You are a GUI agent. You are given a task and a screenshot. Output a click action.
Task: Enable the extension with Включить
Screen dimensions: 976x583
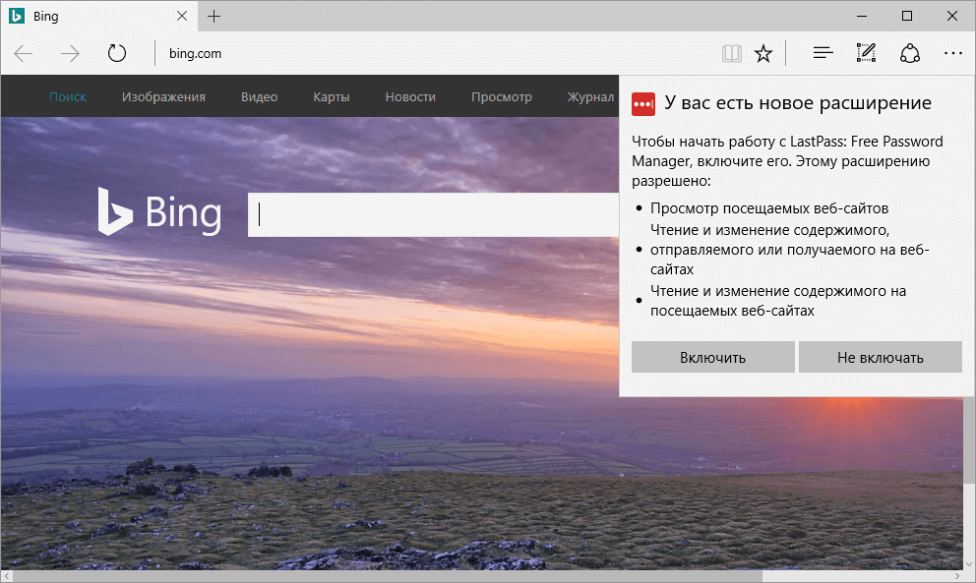(712, 356)
